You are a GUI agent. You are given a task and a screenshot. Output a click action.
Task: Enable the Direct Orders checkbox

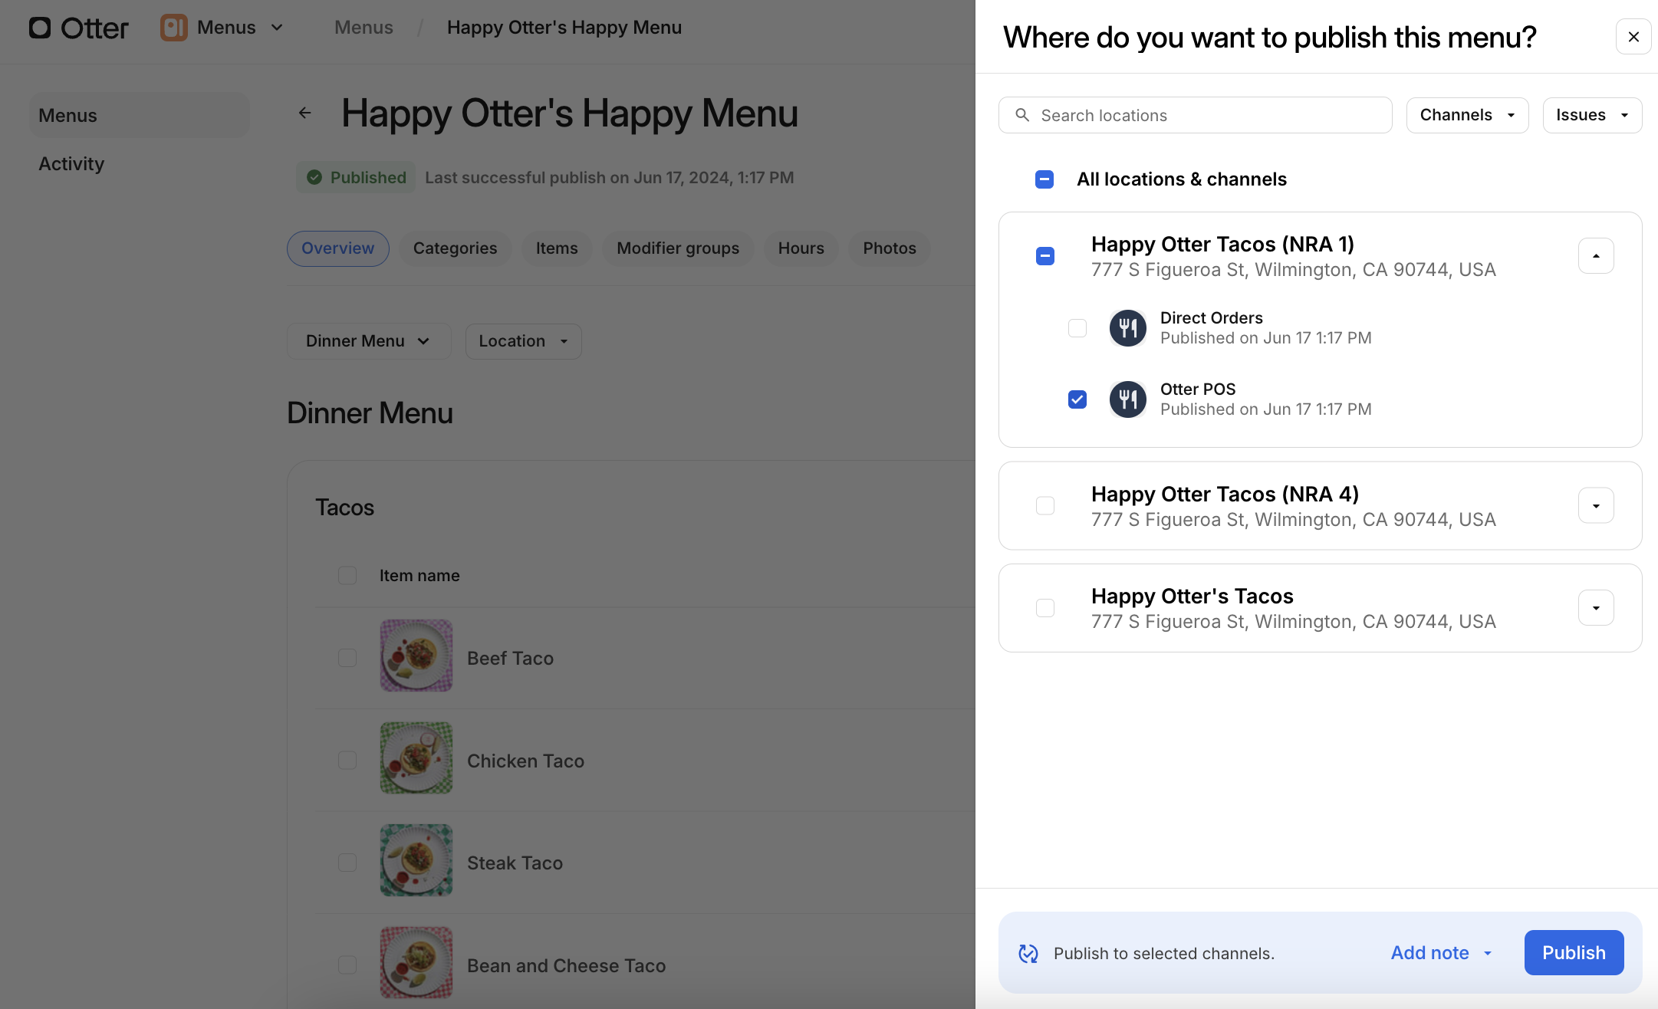(1077, 327)
